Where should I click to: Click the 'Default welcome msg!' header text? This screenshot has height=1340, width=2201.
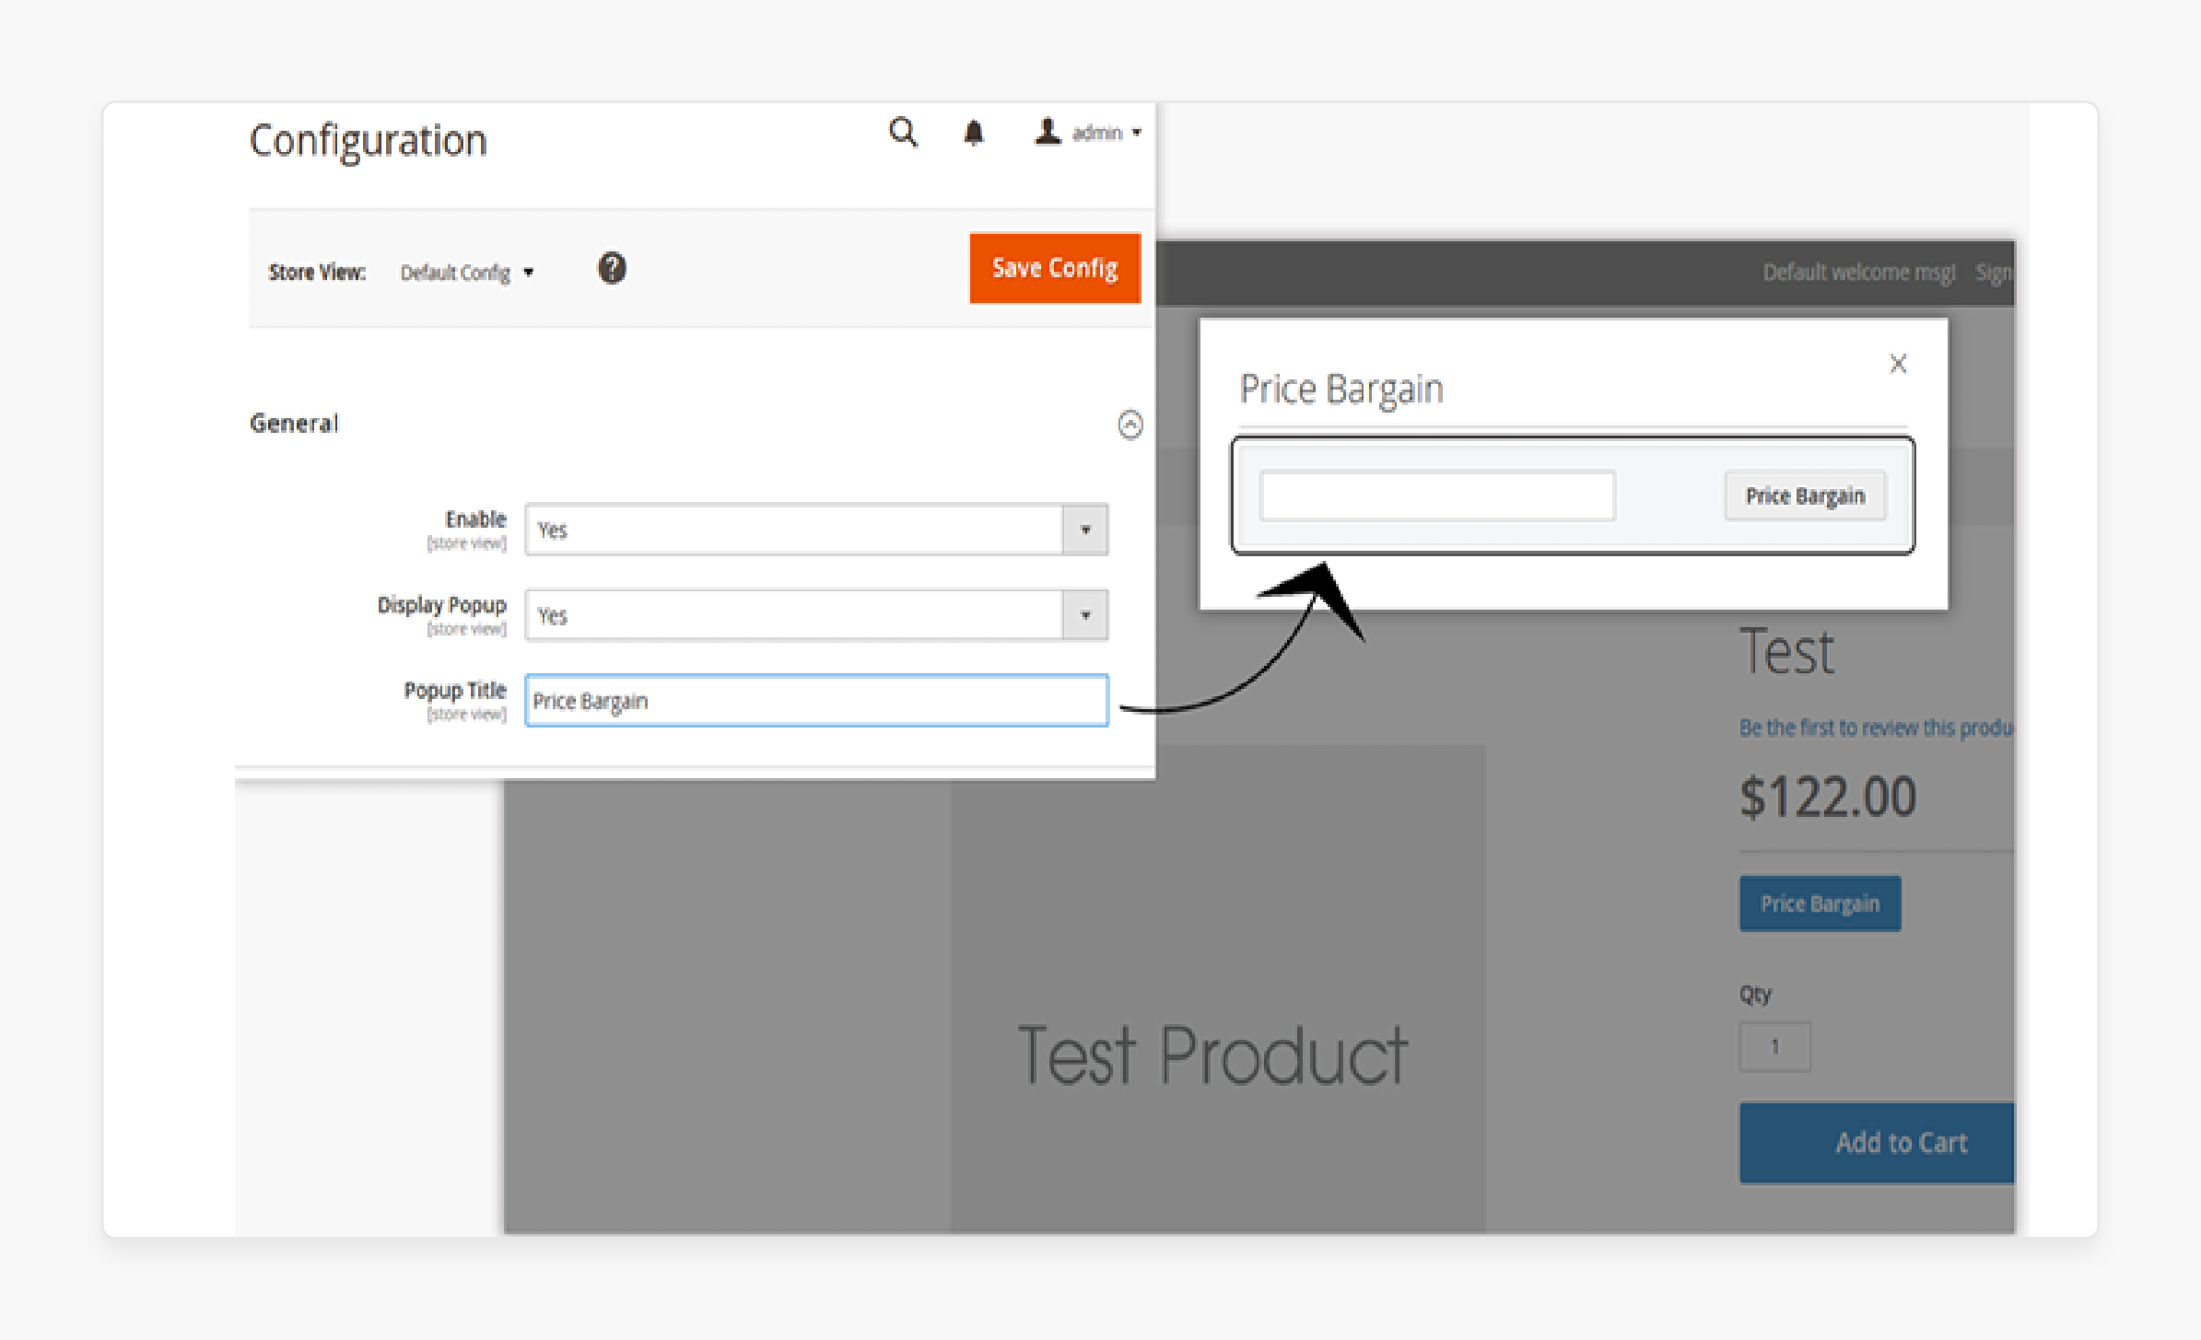tap(1859, 273)
